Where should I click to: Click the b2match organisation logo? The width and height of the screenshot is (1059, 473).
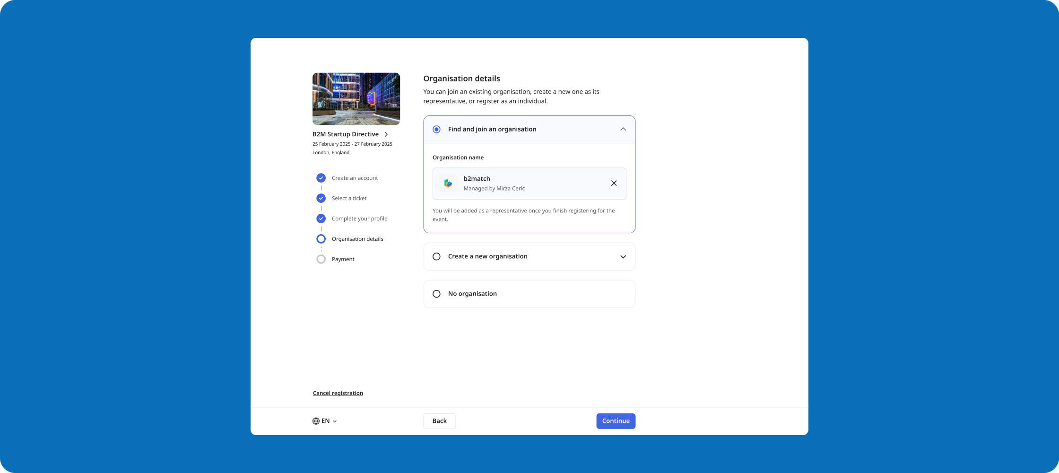448,184
